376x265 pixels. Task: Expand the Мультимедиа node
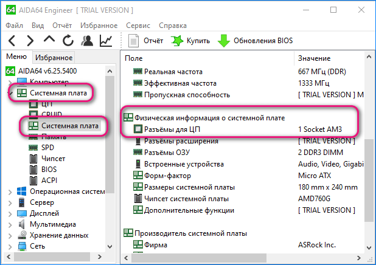pos(10,225)
